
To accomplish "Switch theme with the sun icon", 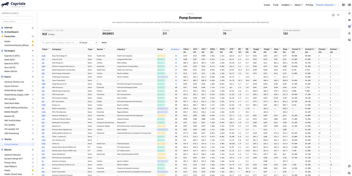I will point(349,13).
